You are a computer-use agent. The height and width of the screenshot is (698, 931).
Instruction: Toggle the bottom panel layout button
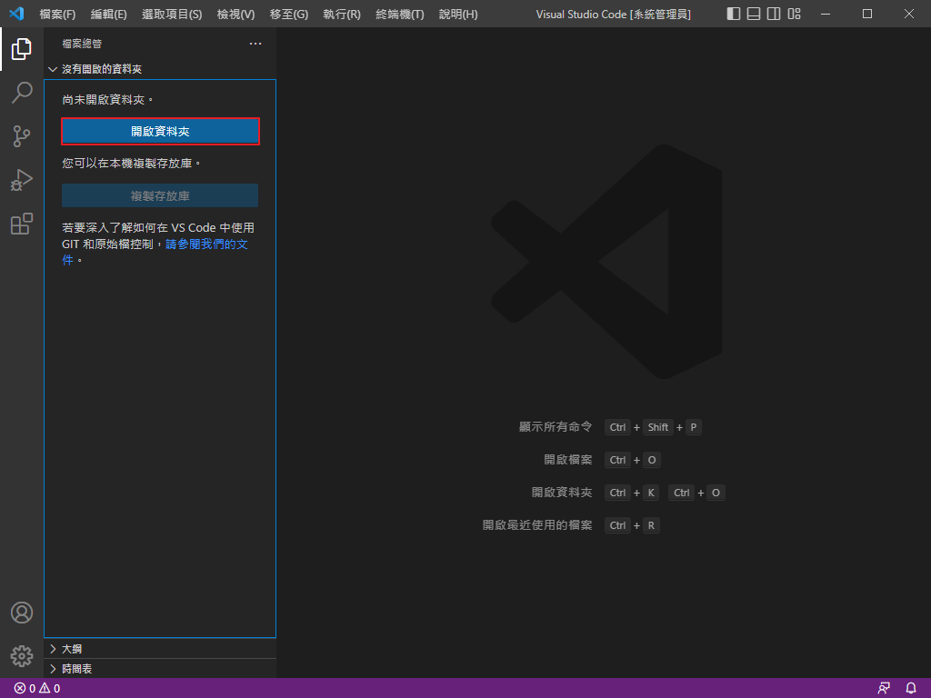(x=754, y=14)
